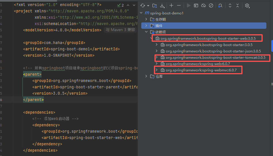Toggle Maven offline mode
This screenshot has height=156, width=273.
coord(203,5)
